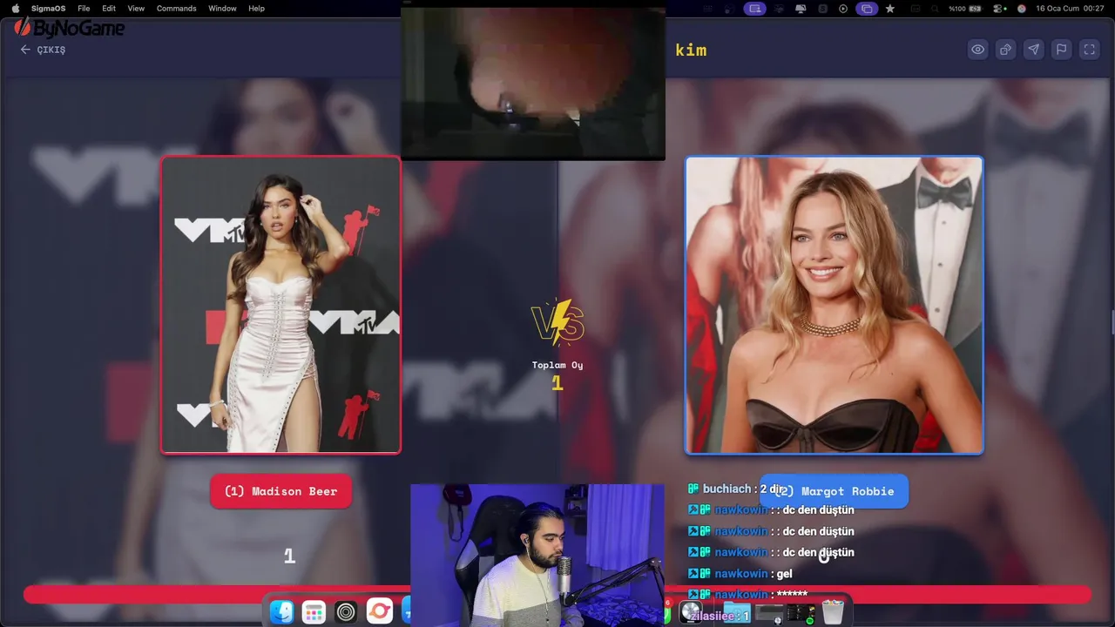This screenshot has width=1115, height=627.
Task: Click the VS lightning emblem
Action: [x=557, y=324]
